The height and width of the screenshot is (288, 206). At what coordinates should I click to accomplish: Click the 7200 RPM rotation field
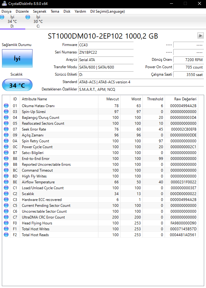[188, 60]
